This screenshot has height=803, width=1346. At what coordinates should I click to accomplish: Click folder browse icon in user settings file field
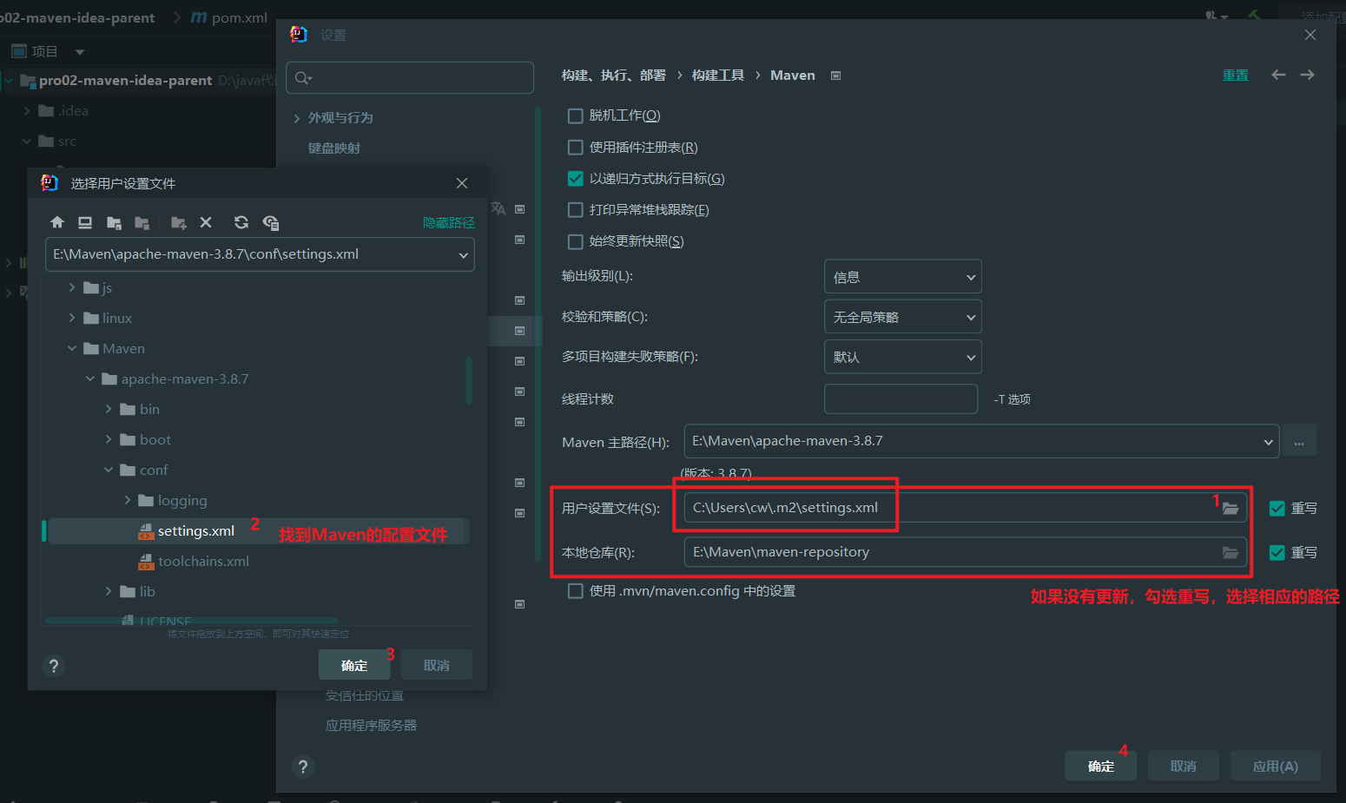pos(1231,509)
